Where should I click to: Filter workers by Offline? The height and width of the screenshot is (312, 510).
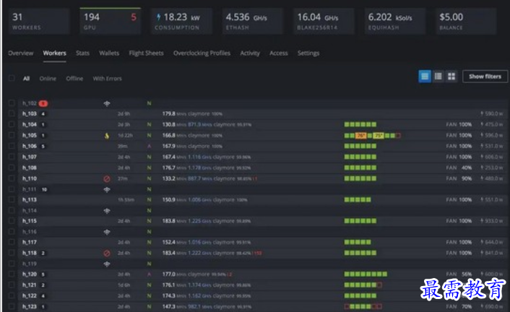coord(74,79)
